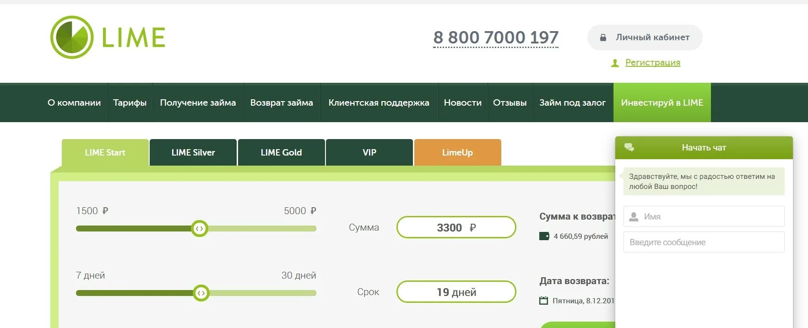Click the 1500 ₽ minimum amount label
The image size is (808, 328).
point(92,211)
